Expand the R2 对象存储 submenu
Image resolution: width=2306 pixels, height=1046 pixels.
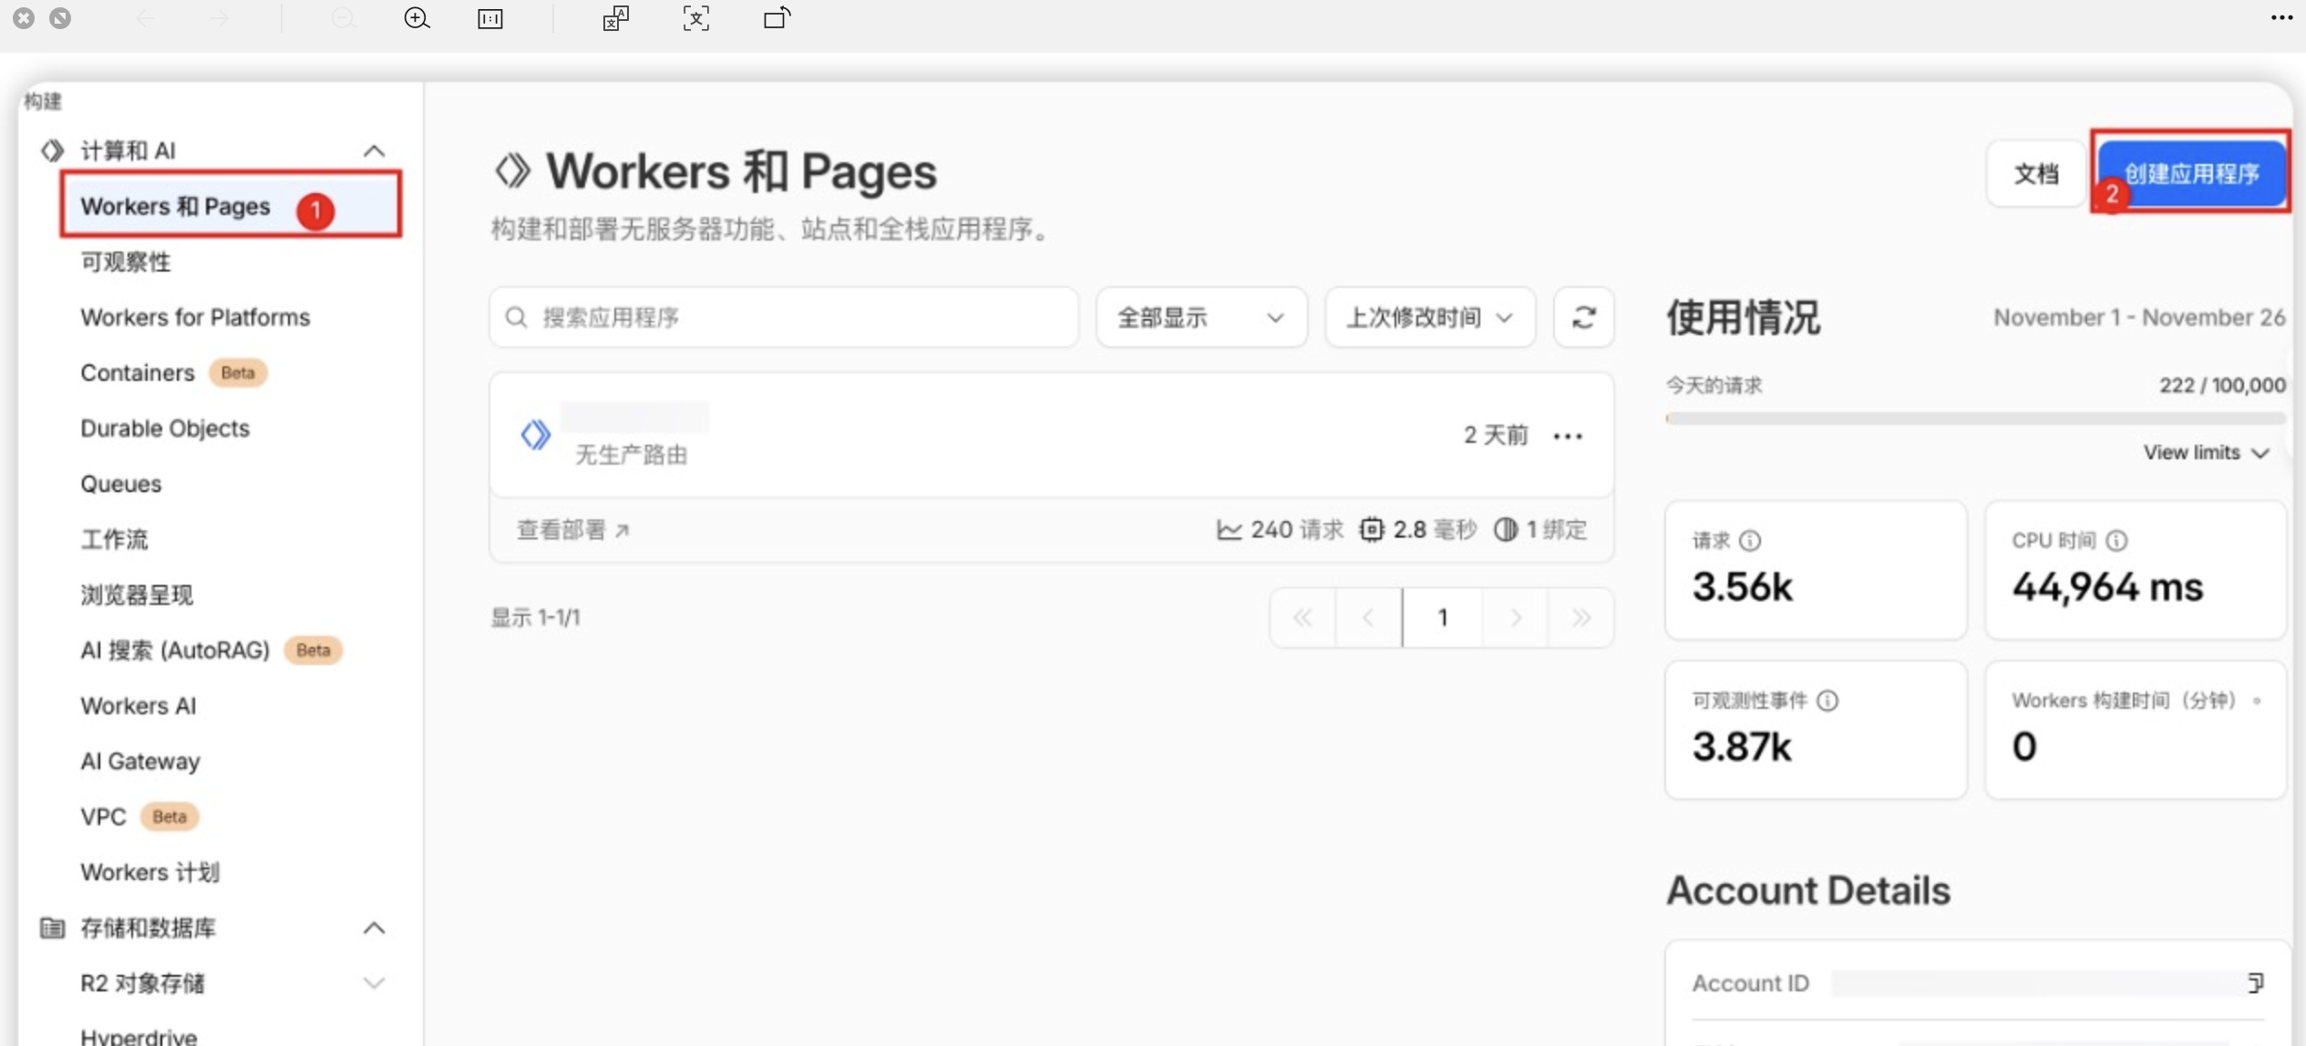pos(374,983)
